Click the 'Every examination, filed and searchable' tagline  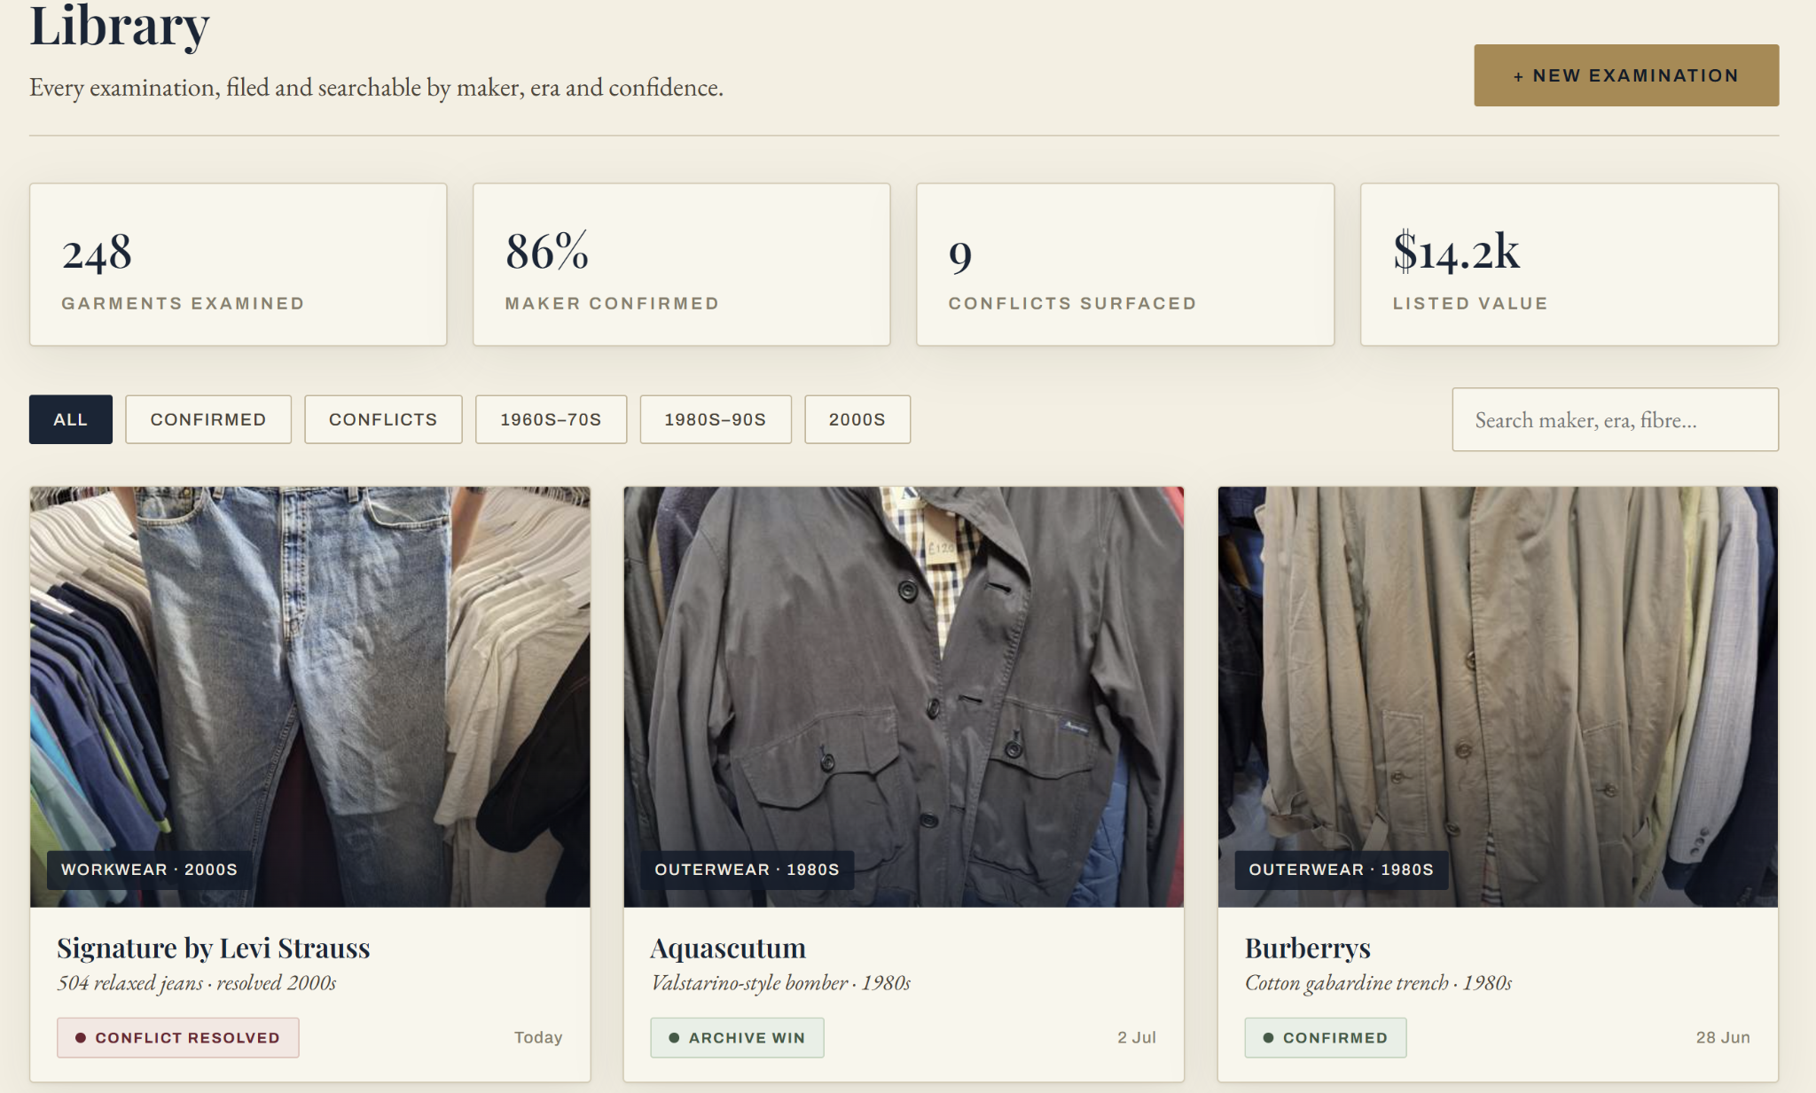pos(376,88)
